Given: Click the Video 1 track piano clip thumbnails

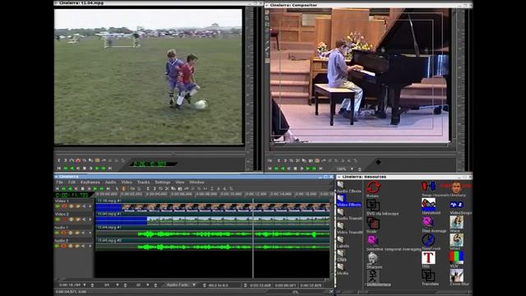Looking at the screenshot, I should (225, 207).
